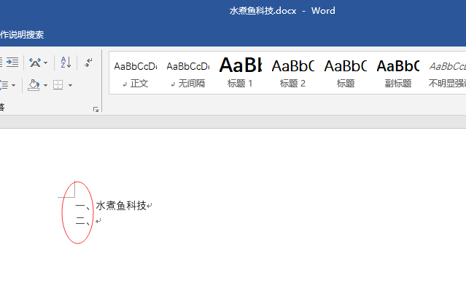Image resolution: width=466 pixels, height=285 pixels.
Task: Apply the 标题 2 style
Action: click(292, 73)
